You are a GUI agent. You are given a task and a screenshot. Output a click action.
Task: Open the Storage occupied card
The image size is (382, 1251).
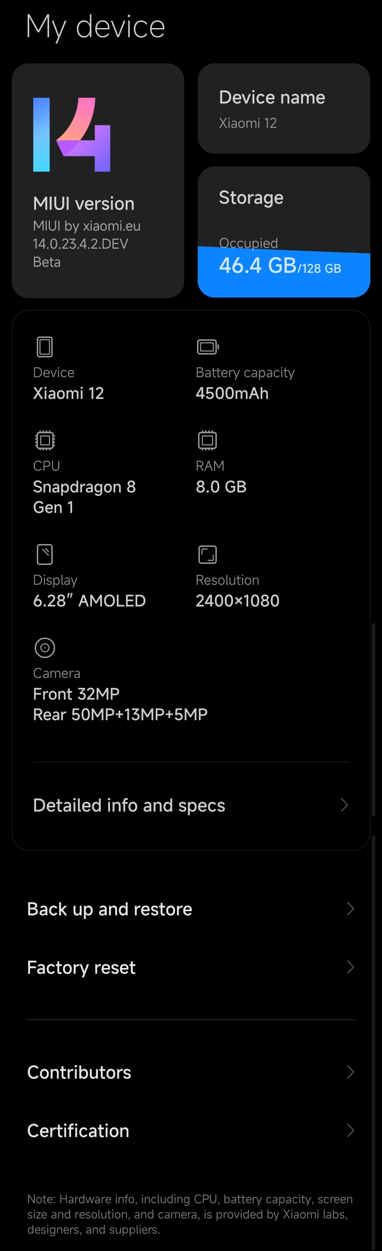pyautogui.click(x=284, y=232)
